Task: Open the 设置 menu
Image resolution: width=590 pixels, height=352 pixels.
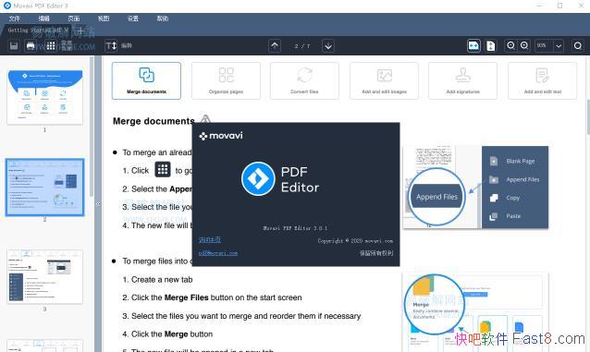Action: click(133, 18)
